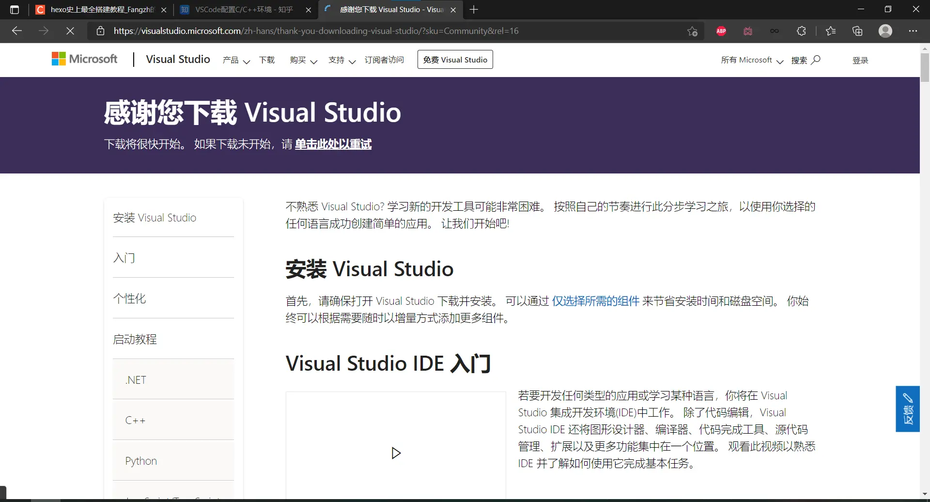Image resolution: width=930 pixels, height=502 pixels.
Task: Select the C++ sidebar item
Action: pyautogui.click(x=135, y=420)
